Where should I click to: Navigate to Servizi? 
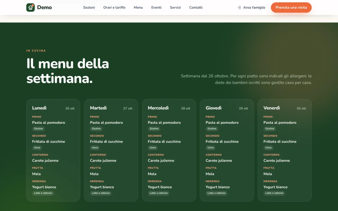(175, 7)
